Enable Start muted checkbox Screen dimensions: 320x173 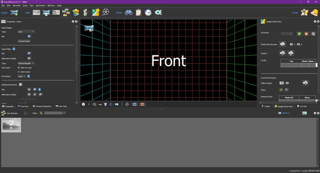point(19,72)
